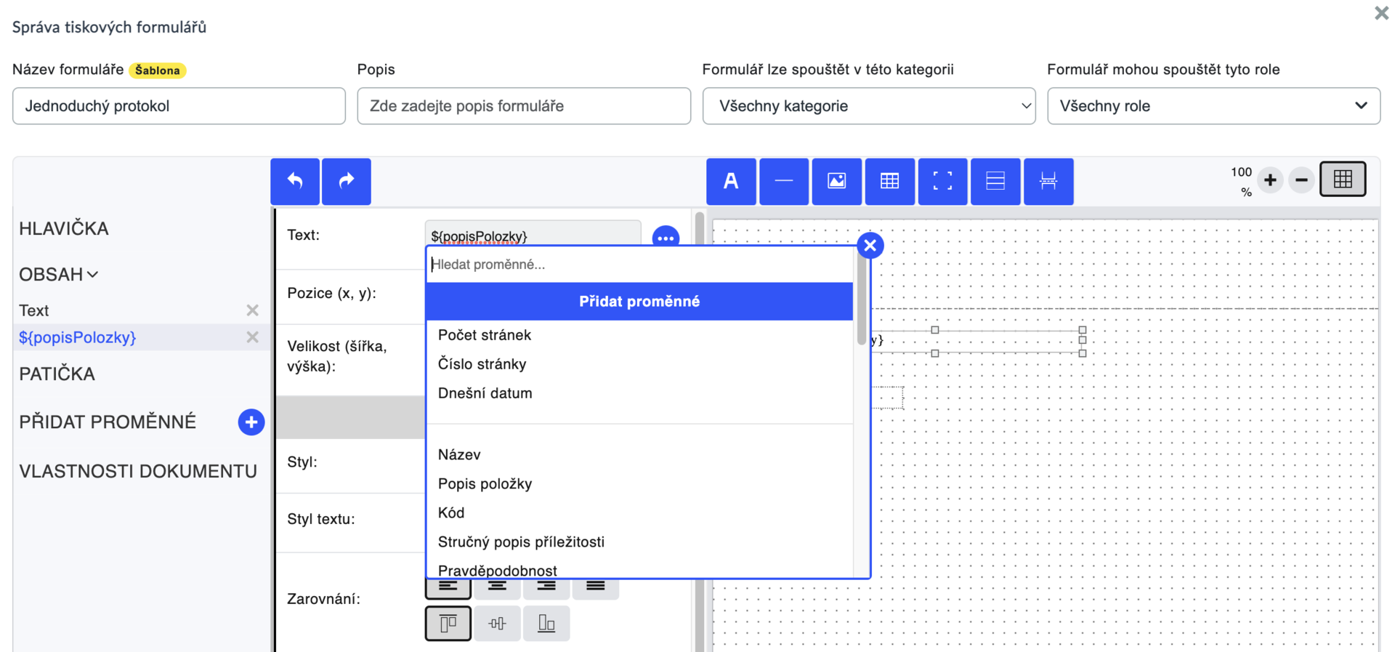Click the undo arrow button
Image resolution: width=1395 pixels, height=652 pixels.
(x=295, y=181)
